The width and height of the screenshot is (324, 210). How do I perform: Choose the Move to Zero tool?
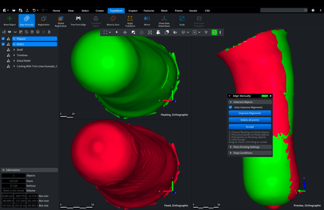tap(113, 21)
